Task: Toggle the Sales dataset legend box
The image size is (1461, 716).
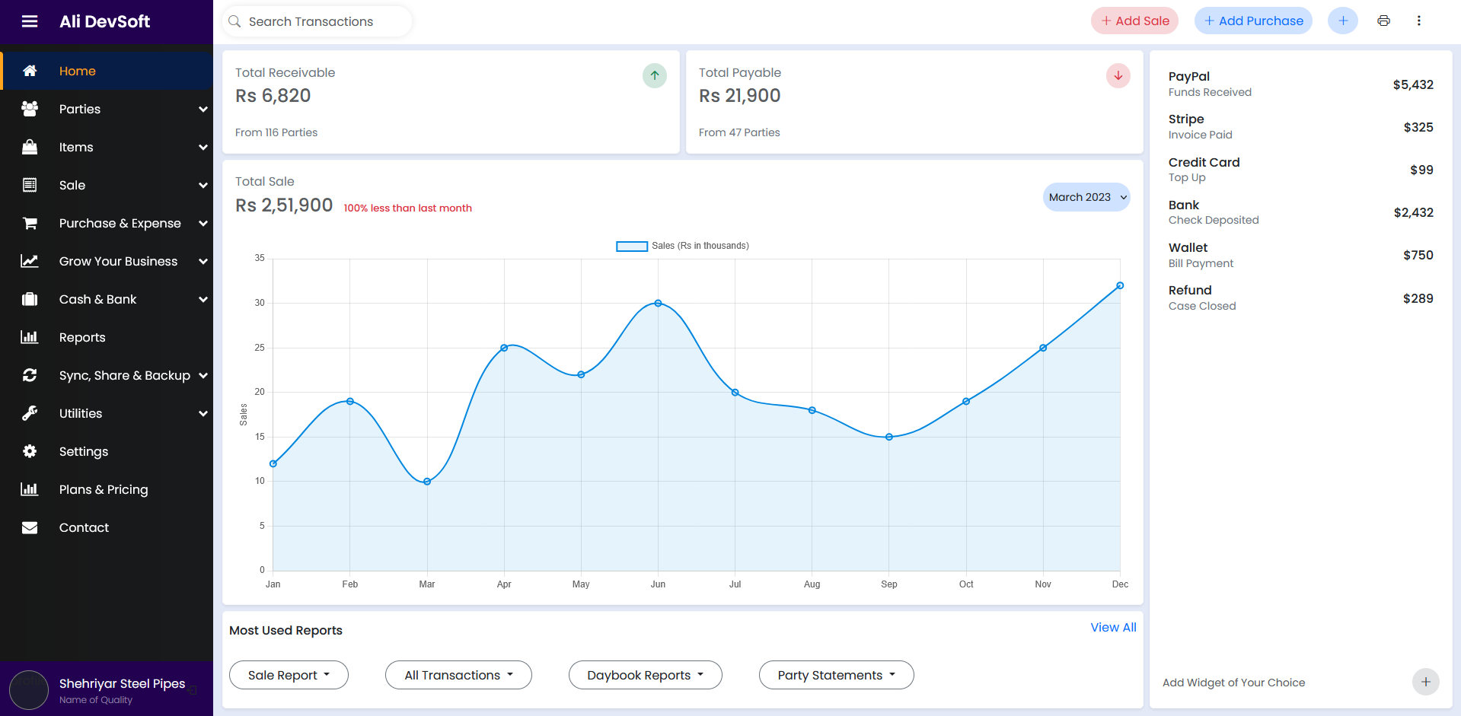Action: pyautogui.click(x=631, y=246)
